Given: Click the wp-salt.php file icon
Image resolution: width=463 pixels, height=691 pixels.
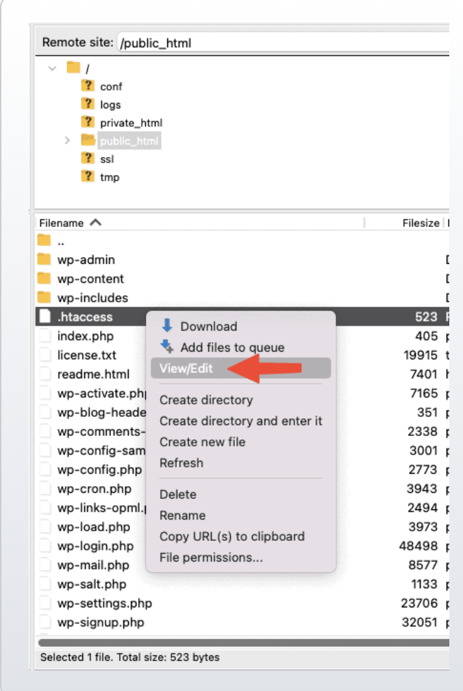Looking at the screenshot, I should pos(45,583).
